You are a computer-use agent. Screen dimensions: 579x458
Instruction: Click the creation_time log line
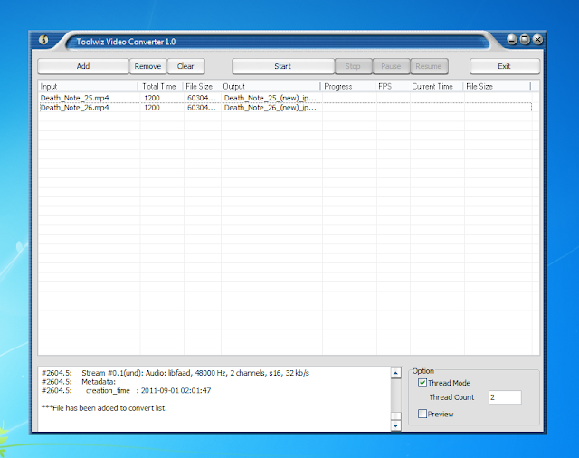click(x=127, y=390)
